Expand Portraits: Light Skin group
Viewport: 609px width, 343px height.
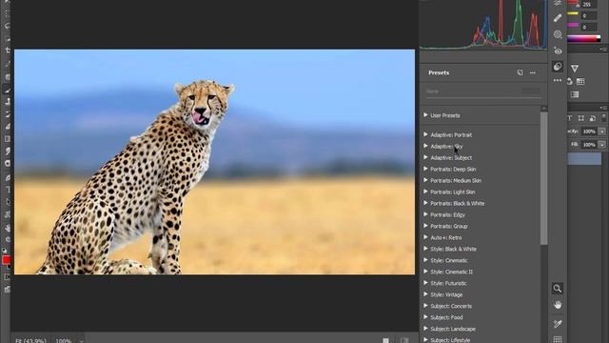[425, 192]
